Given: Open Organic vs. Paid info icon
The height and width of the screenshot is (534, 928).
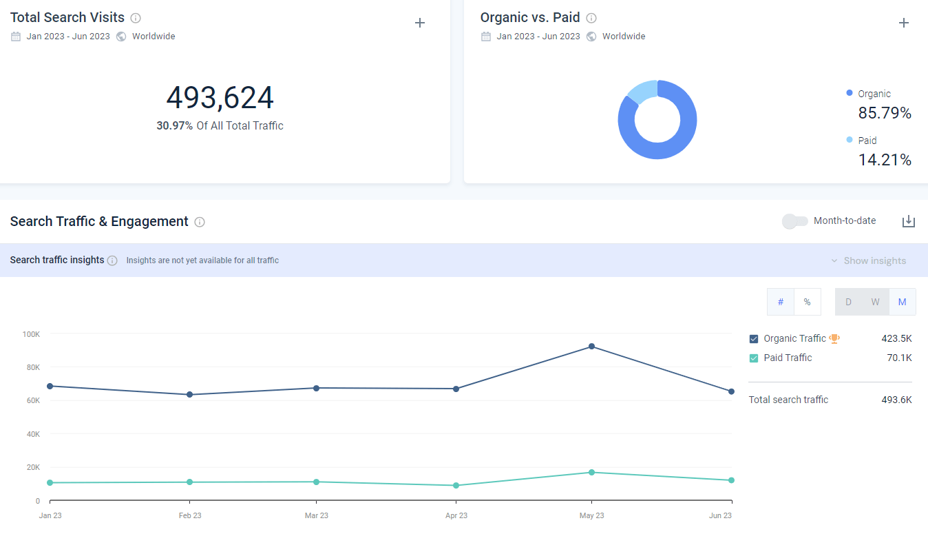Looking at the screenshot, I should 591,18.
